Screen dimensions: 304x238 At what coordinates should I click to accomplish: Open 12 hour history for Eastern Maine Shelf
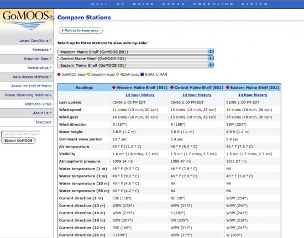[x=253, y=95]
